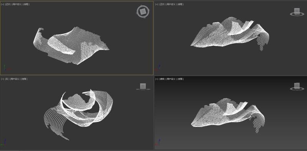The height and width of the screenshot is (151, 307).
Task: Open the 正交 view menu in top-right viewport
Action: 162,4
